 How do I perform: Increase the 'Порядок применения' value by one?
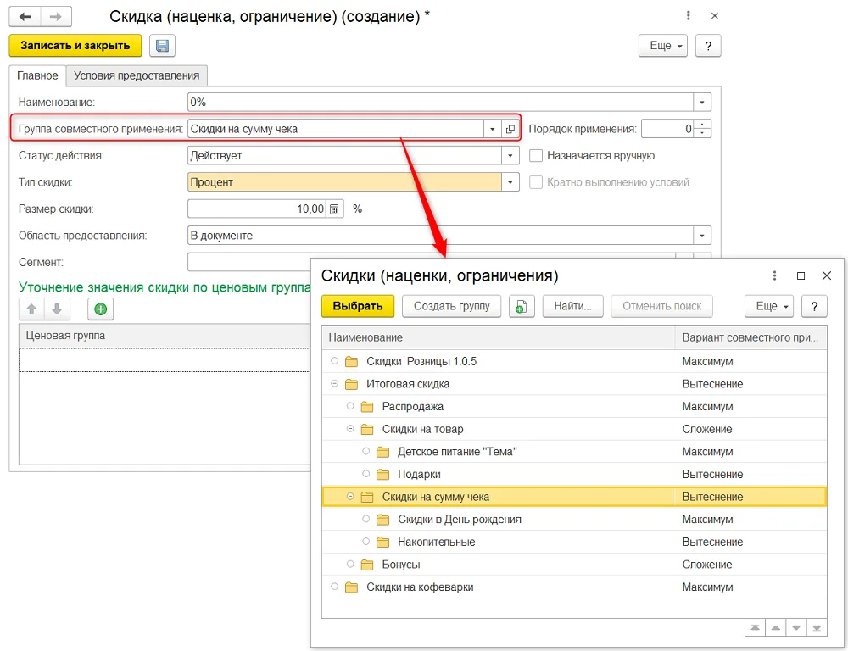point(702,125)
